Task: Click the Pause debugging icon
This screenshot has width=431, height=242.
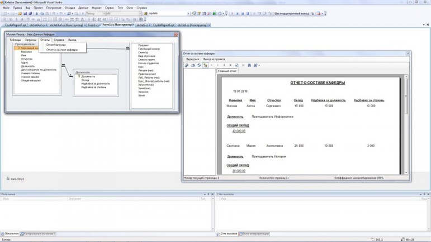Action: pos(237,13)
